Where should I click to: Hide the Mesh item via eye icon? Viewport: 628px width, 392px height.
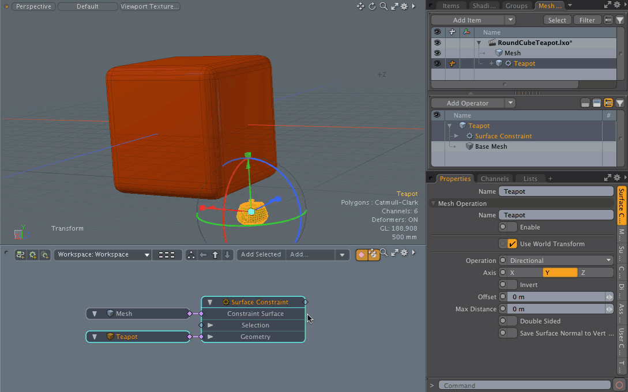[437, 53]
